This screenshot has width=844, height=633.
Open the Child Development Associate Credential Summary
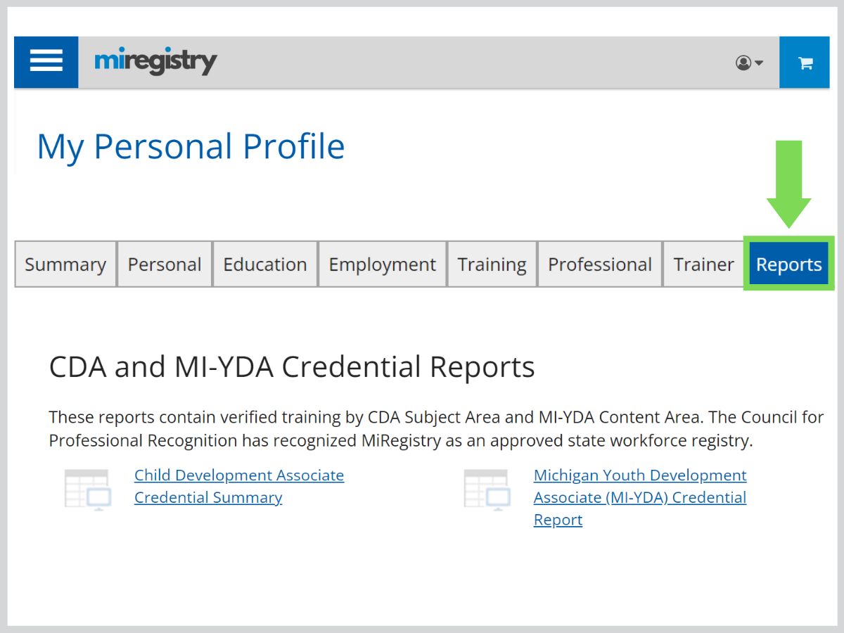point(239,486)
